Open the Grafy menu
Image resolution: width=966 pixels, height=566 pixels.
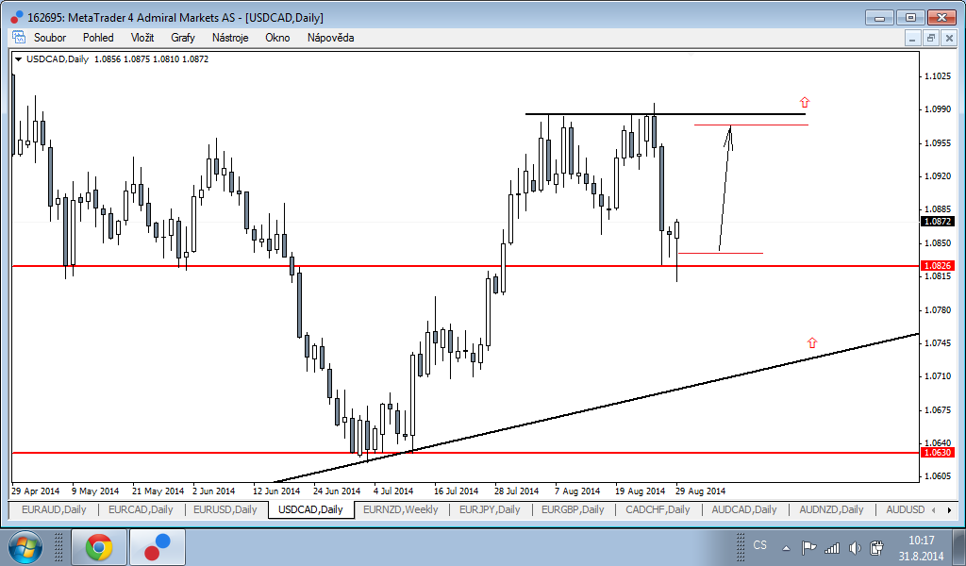pos(183,38)
